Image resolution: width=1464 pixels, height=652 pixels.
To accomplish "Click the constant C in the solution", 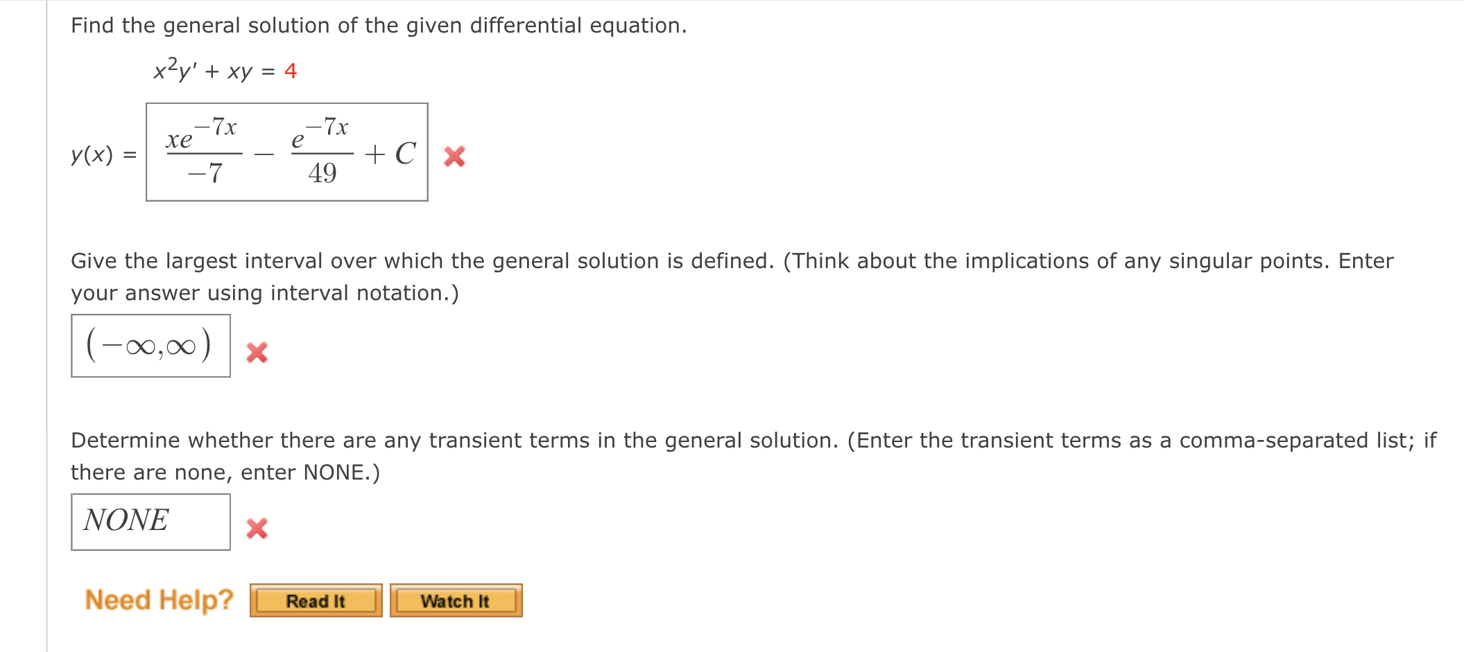I will pyautogui.click(x=405, y=152).
